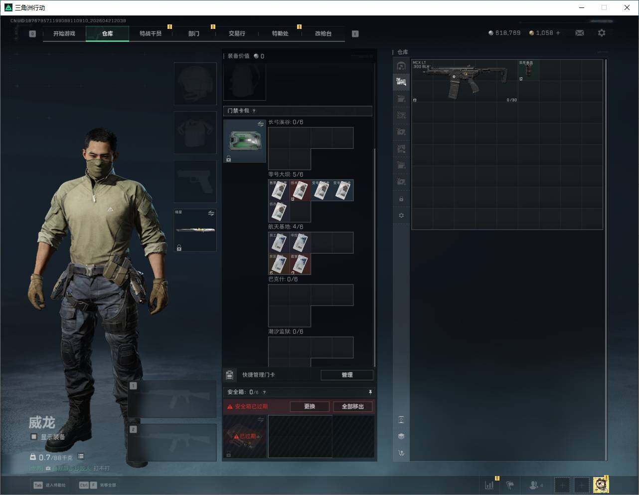Pin the safe box section
This screenshot has height=495, width=639.
[370, 392]
